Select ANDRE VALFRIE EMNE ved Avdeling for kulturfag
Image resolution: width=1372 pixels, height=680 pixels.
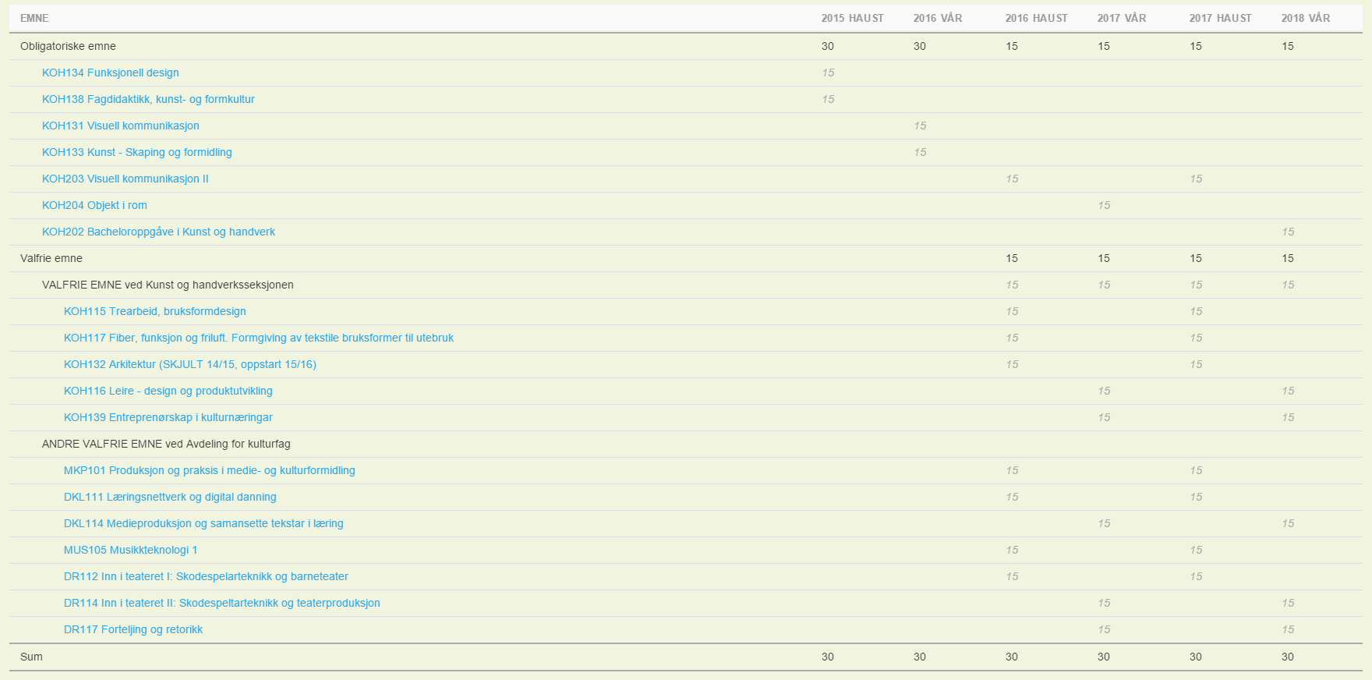(x=166, y=444)
